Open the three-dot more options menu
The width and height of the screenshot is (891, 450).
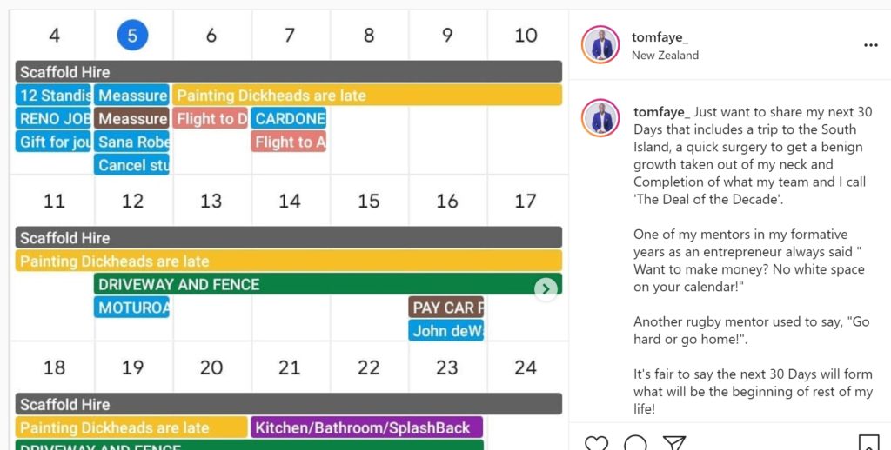coord(870,45)
